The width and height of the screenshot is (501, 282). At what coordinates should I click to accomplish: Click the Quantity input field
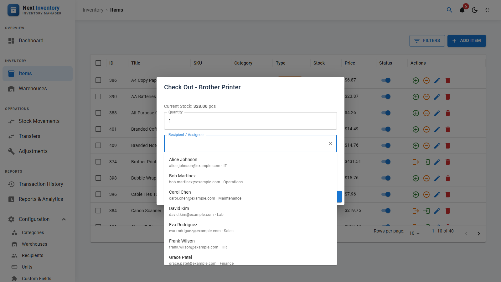tap(250, 121)
